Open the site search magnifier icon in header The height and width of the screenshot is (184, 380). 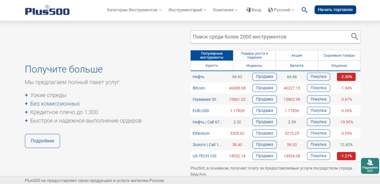click(304, 10)
